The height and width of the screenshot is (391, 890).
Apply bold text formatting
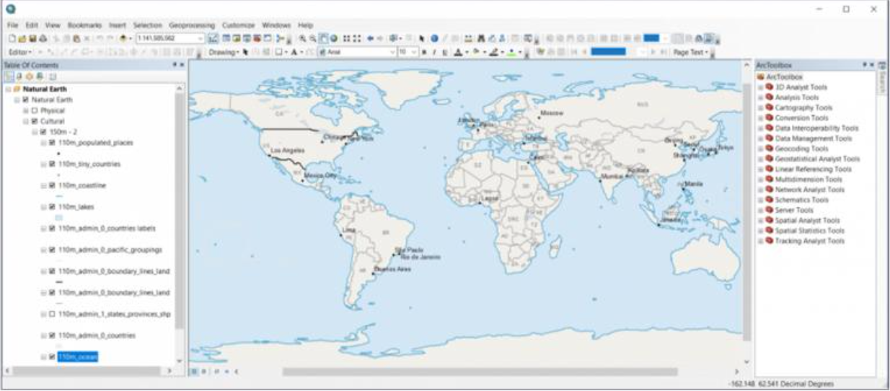tap(423, 52)
